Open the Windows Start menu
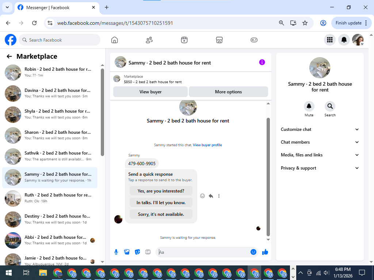The height and width of the screenshot is (280, 374). point(9,273)
